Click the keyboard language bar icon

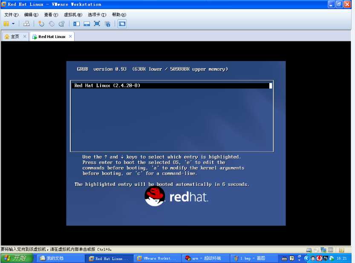(284, 258)
